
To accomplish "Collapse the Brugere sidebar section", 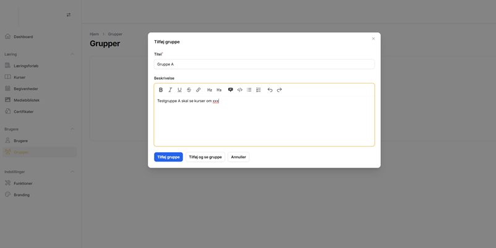I will (72, 129).
